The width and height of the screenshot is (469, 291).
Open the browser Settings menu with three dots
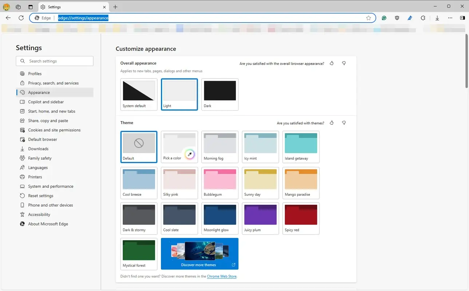(450, 17)
